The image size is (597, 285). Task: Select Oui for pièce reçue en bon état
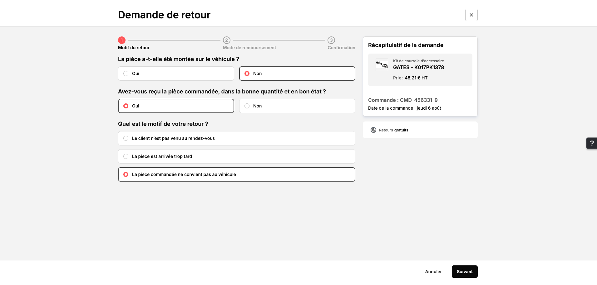pos(176,106)
